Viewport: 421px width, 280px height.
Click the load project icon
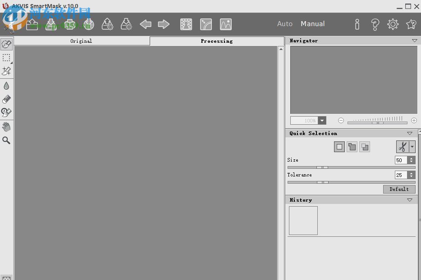[x=107, y=24]
